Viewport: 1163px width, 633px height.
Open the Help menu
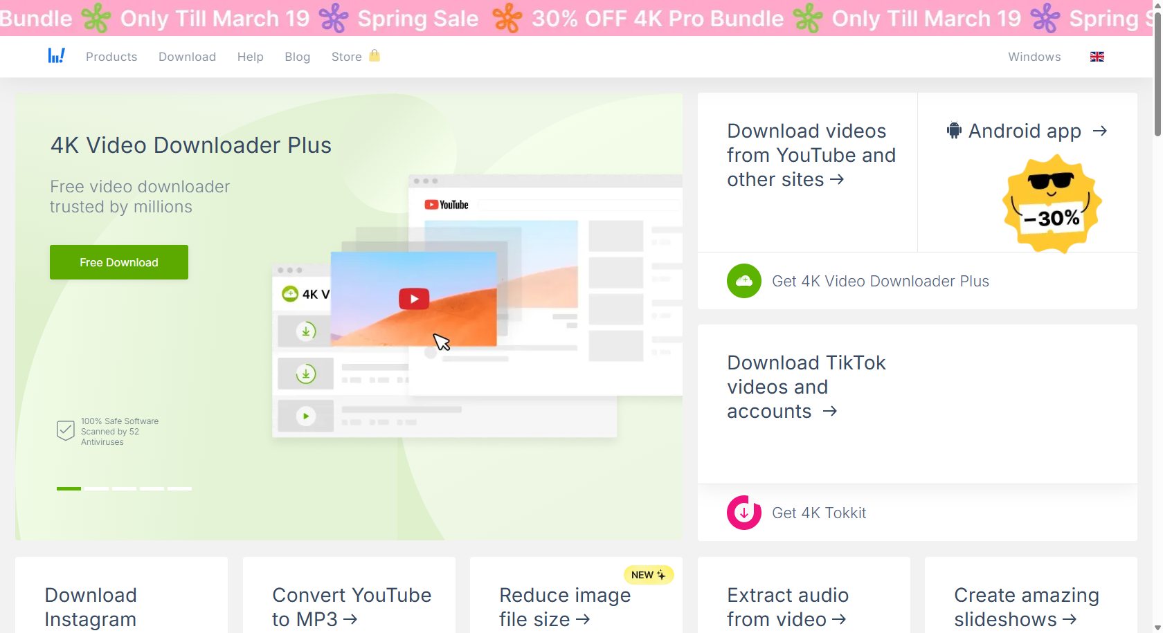tap(251, 57)
